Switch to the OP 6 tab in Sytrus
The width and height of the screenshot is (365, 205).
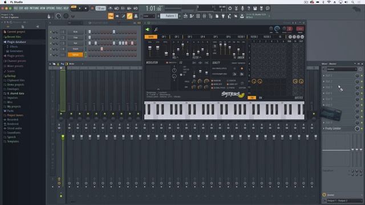(228, 36)
